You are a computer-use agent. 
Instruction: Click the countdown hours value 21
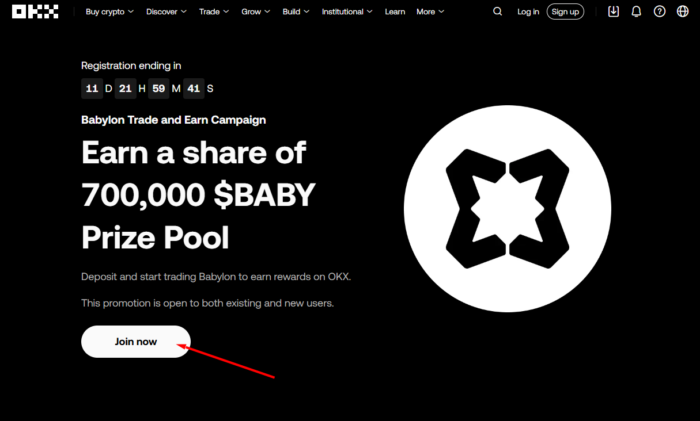pyautogui.click(x=125, y=89)
